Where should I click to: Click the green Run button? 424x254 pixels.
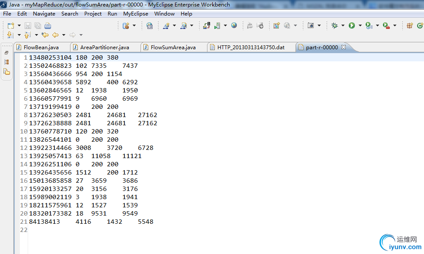pos(352,26)
